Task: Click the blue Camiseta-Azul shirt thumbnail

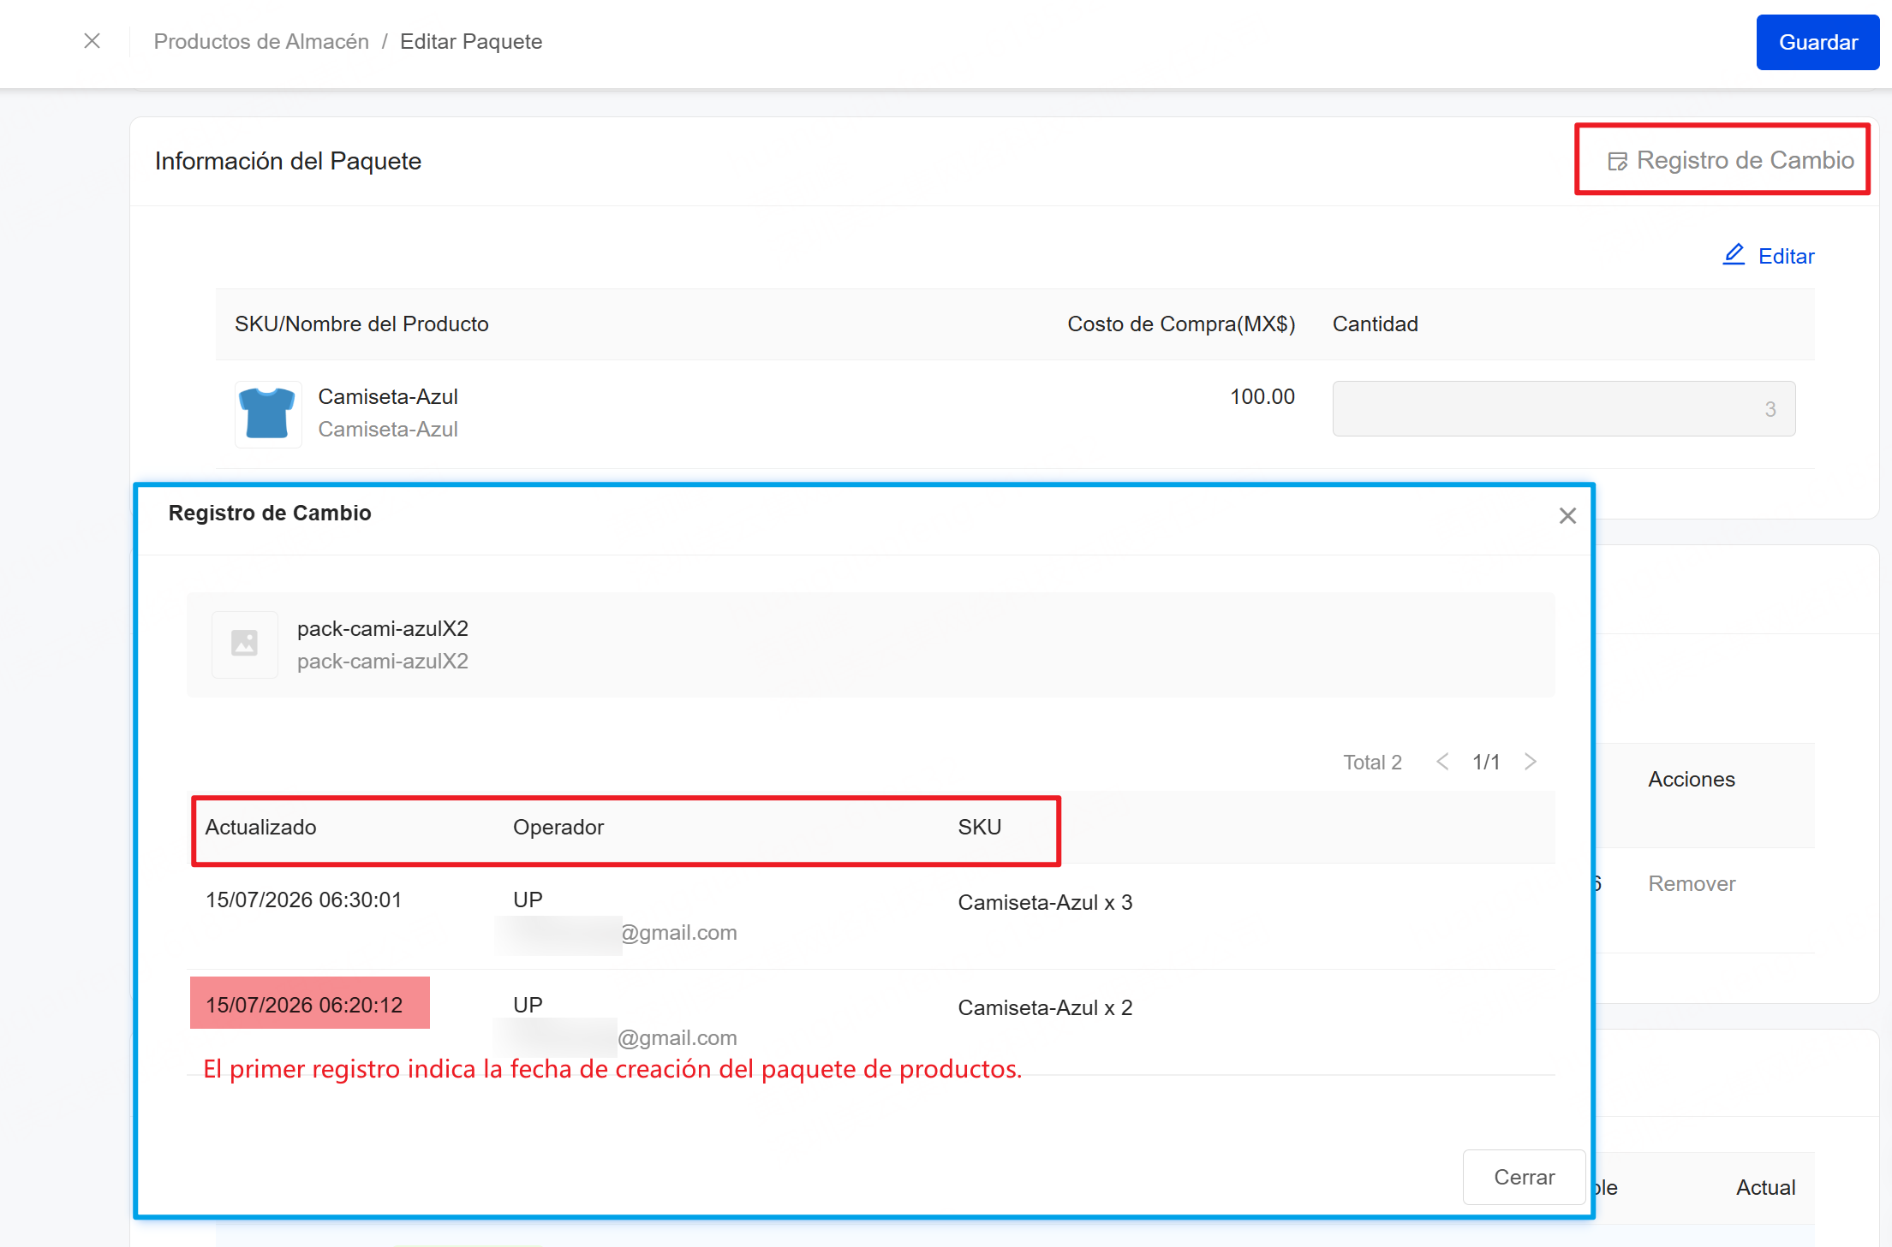Action: (x=268, y=413)
